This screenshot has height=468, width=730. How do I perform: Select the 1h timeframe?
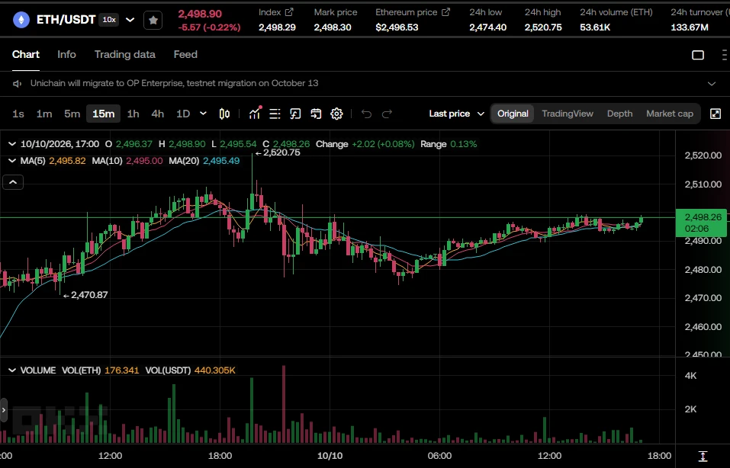click(x=133, y=114)
